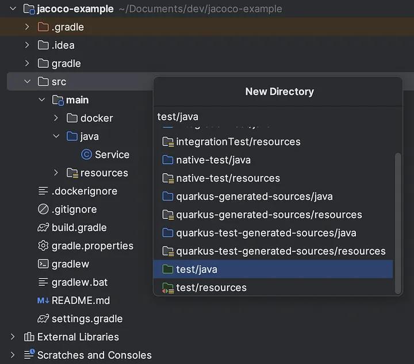Select build.gradle file
Viewport: 414px width, 364px height.
pos(79,228)
